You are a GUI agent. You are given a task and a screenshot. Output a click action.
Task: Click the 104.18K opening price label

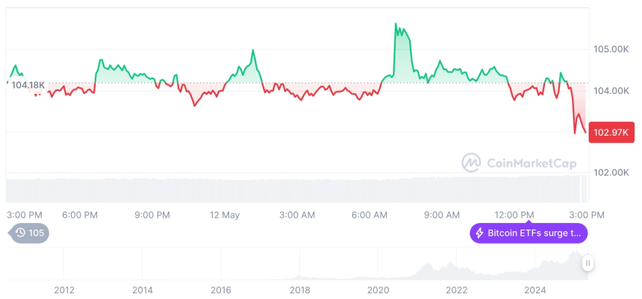pyautogui.click(x=28, y=84)
